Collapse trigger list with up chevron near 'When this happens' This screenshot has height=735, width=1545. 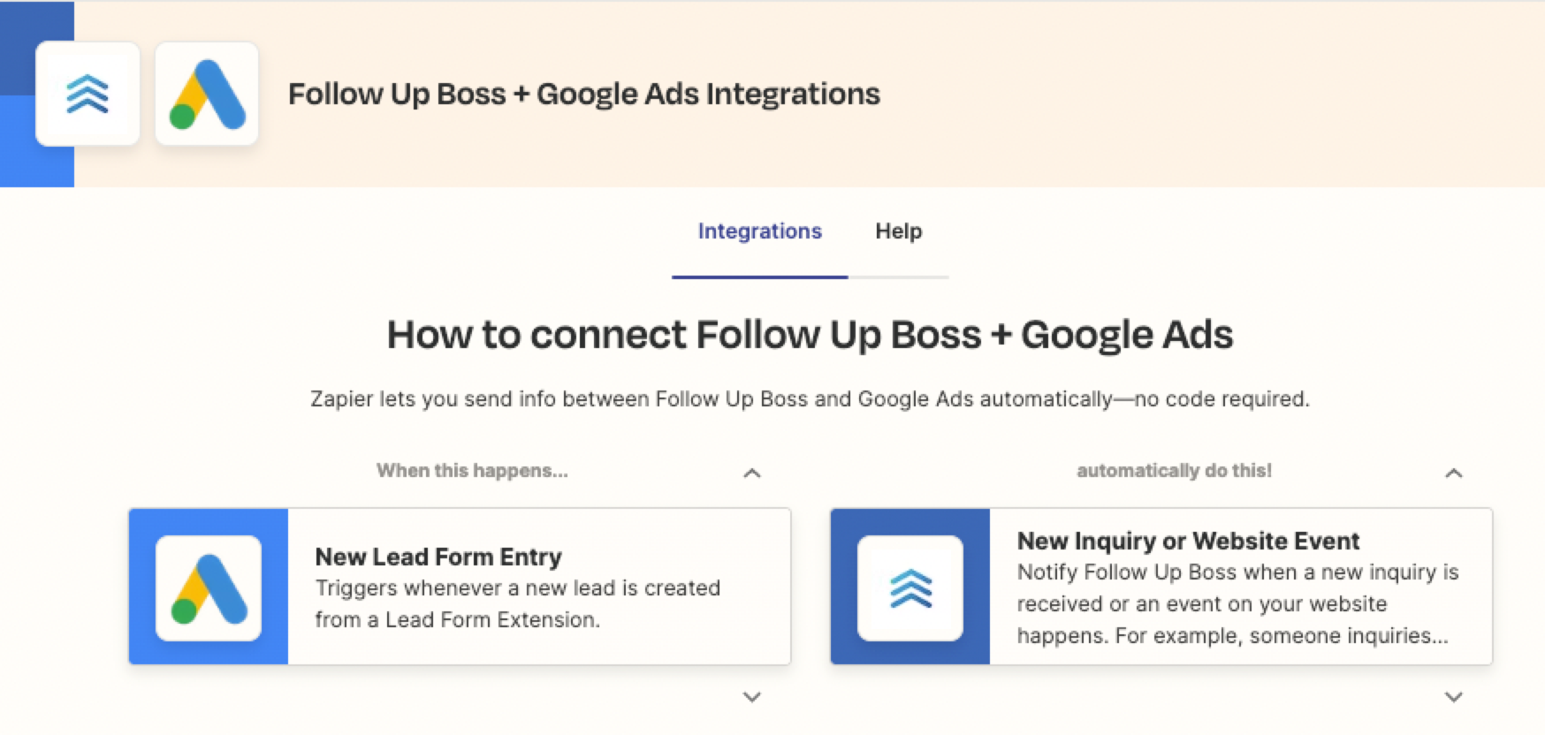(752, 474)
